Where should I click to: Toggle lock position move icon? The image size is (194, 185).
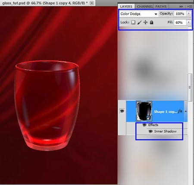(x=145, y=22)
